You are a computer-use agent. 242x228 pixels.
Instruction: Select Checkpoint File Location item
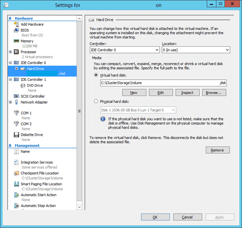[x=40, y=173]
